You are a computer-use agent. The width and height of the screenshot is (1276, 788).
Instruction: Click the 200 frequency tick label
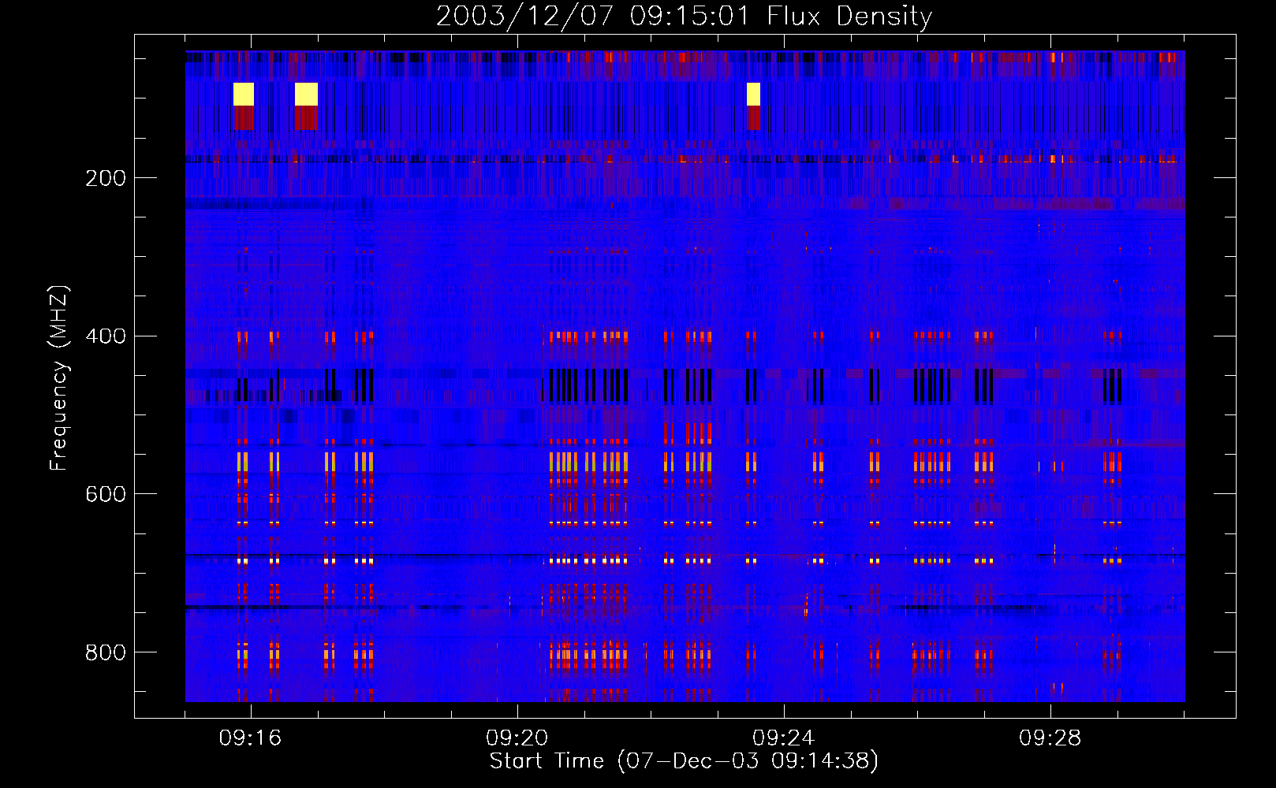pyautogui.click(x=106, y=178)
